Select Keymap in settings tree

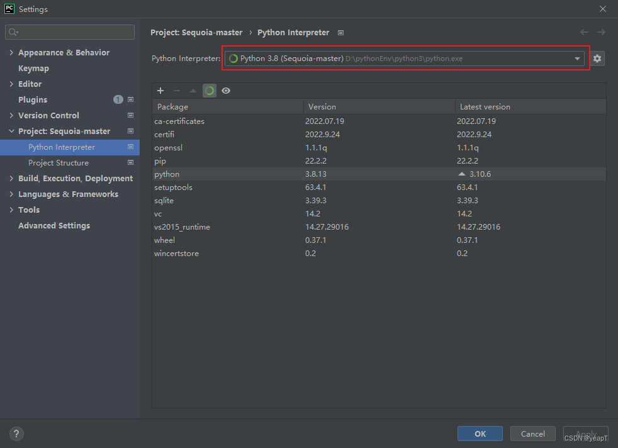pyautogui.click(x=33, y=69)
